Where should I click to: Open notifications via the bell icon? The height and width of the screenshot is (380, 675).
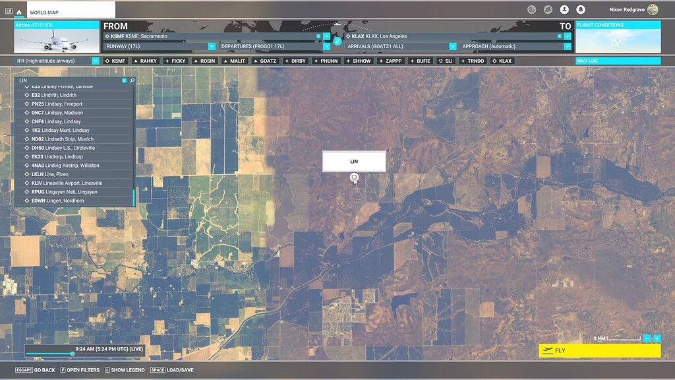click(580, 9)
